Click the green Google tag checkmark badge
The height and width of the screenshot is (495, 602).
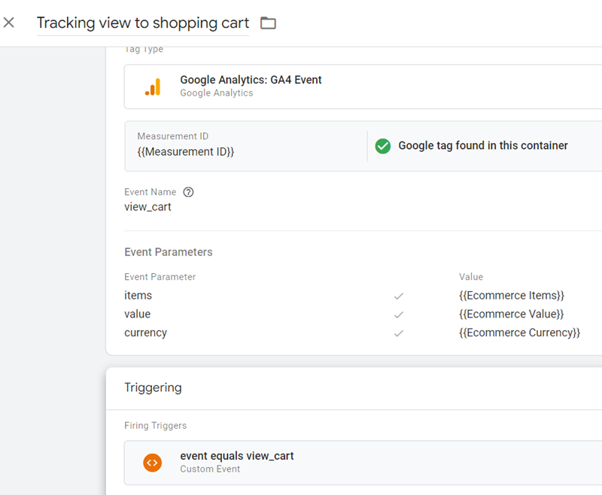click(383, 147)
